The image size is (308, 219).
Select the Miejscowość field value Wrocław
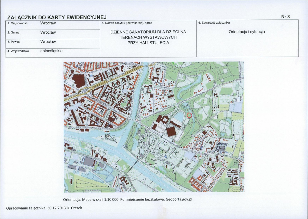point(48,23)
